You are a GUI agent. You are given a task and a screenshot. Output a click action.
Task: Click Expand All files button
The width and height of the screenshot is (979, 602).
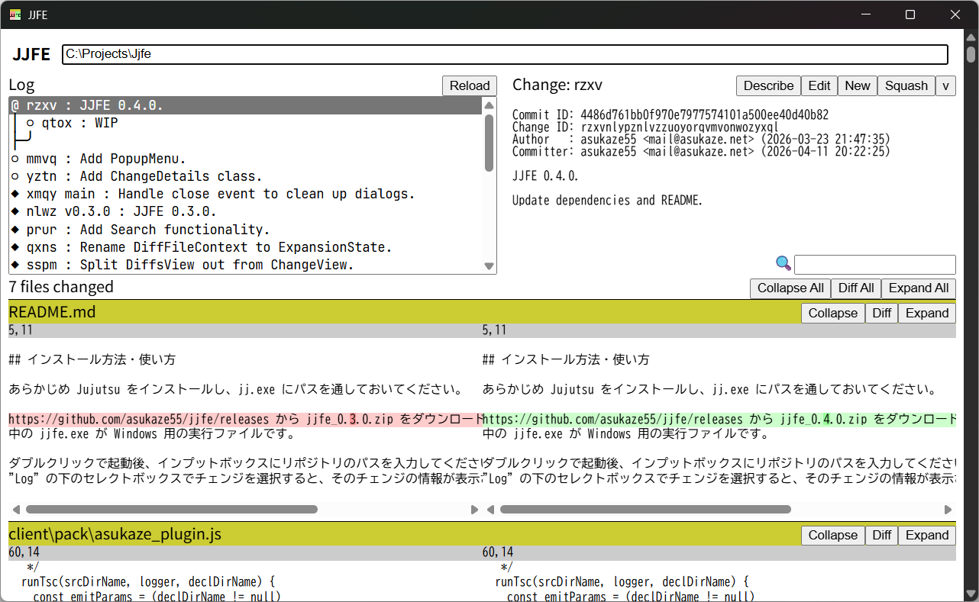[919, 288]
